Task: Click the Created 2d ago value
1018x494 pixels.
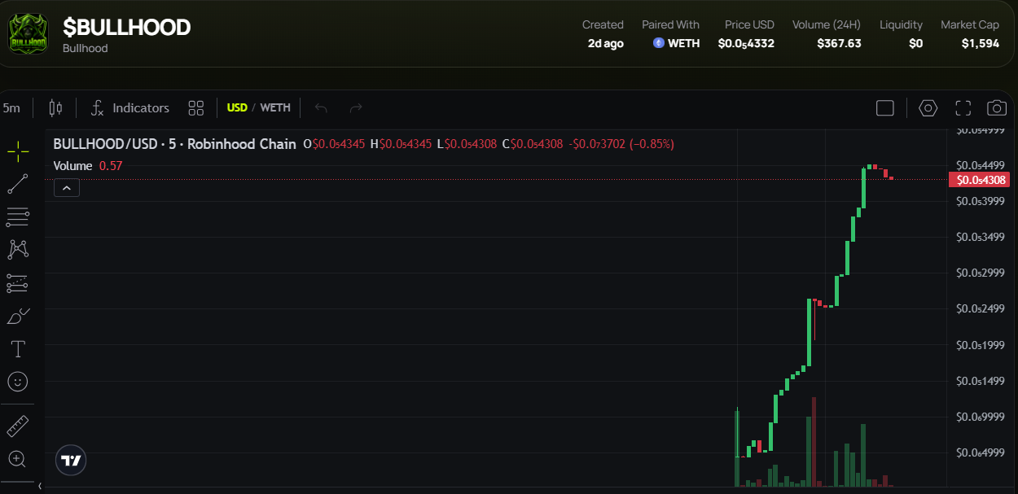Action: 606,43
